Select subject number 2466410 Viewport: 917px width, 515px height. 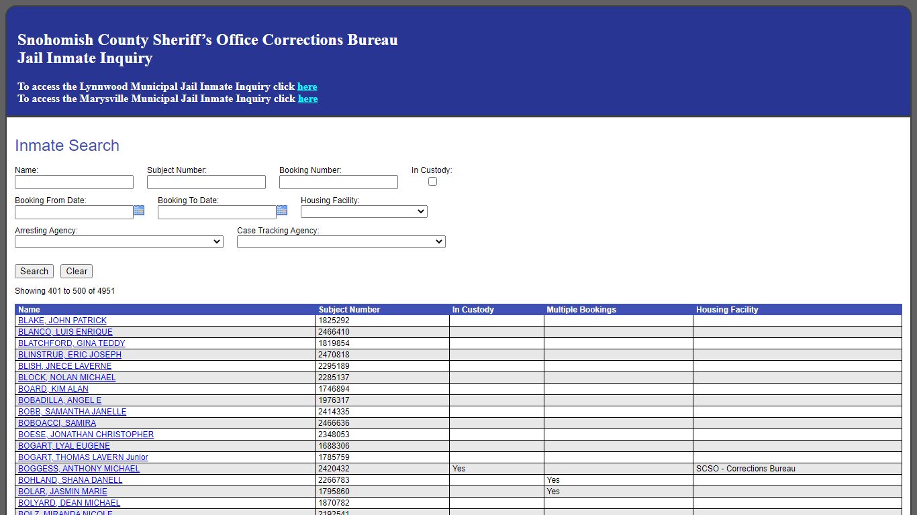(334, 332)
